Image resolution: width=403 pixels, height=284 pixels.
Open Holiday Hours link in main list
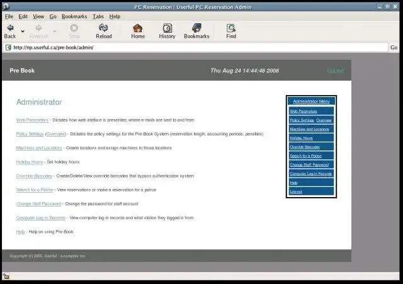point(30,162)
